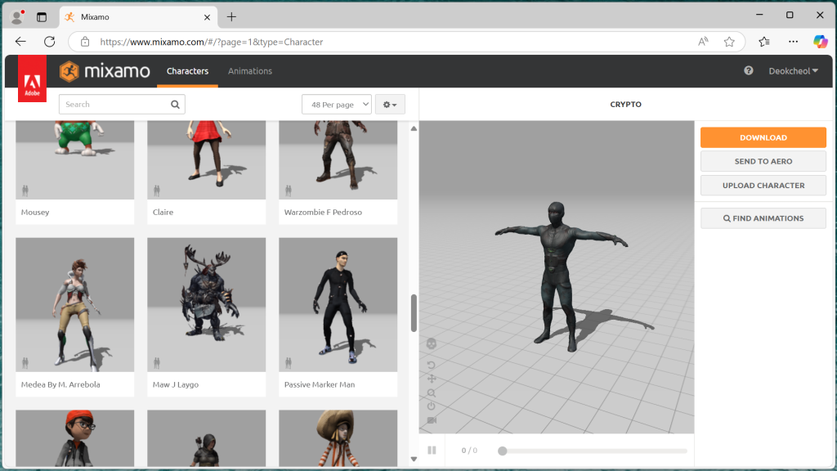Add page to favorites star icon
This screenshot has width=837, height=471.
729,42
